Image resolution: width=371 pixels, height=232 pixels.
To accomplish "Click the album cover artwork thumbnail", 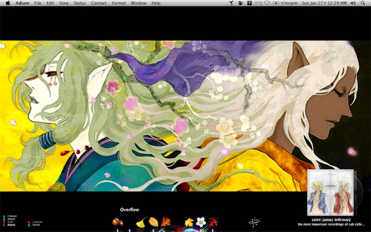I will [330, 193].
